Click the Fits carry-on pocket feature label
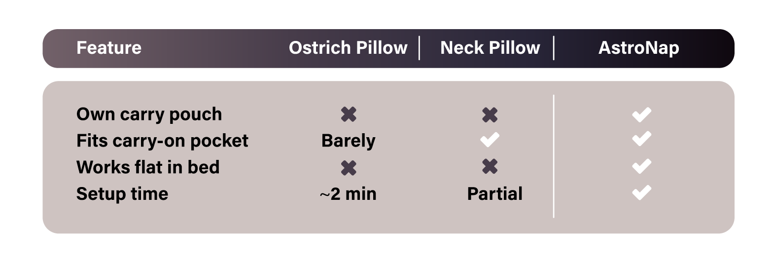The width and height of the screenshot is (774, 265). [x=162, y=141]
